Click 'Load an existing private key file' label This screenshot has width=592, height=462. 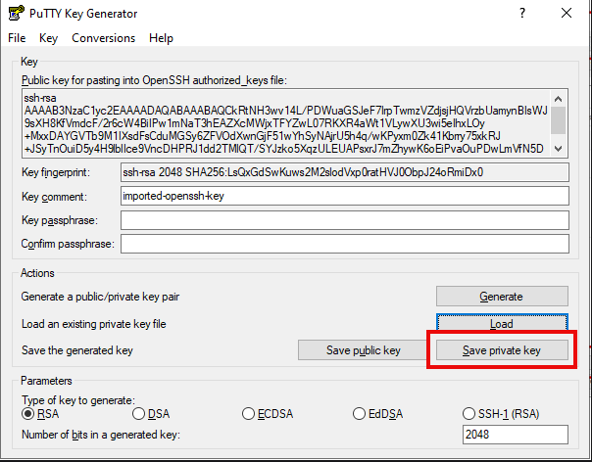tap(94, 324)
